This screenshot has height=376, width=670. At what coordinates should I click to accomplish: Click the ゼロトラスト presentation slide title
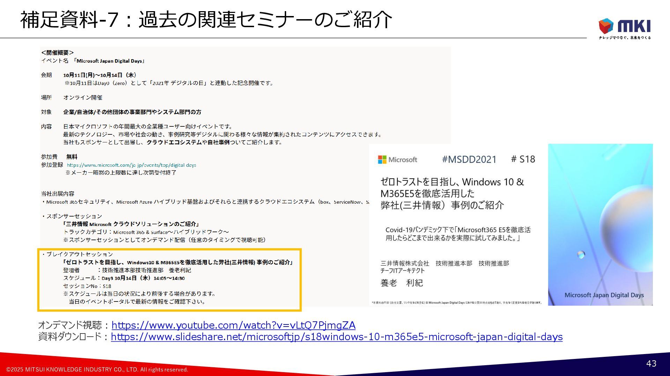(452, 193)
